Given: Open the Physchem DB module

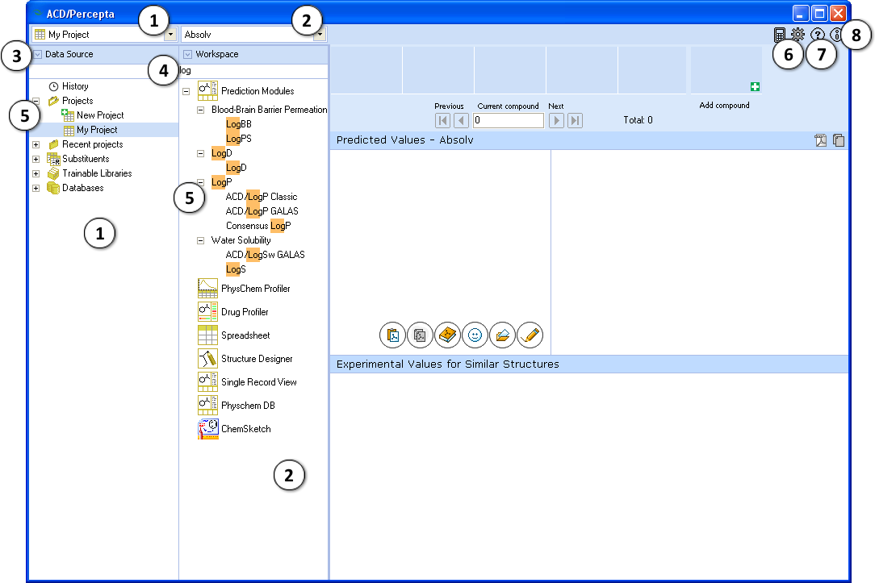Looking at the screenshot, I should [x=237, y=406].
